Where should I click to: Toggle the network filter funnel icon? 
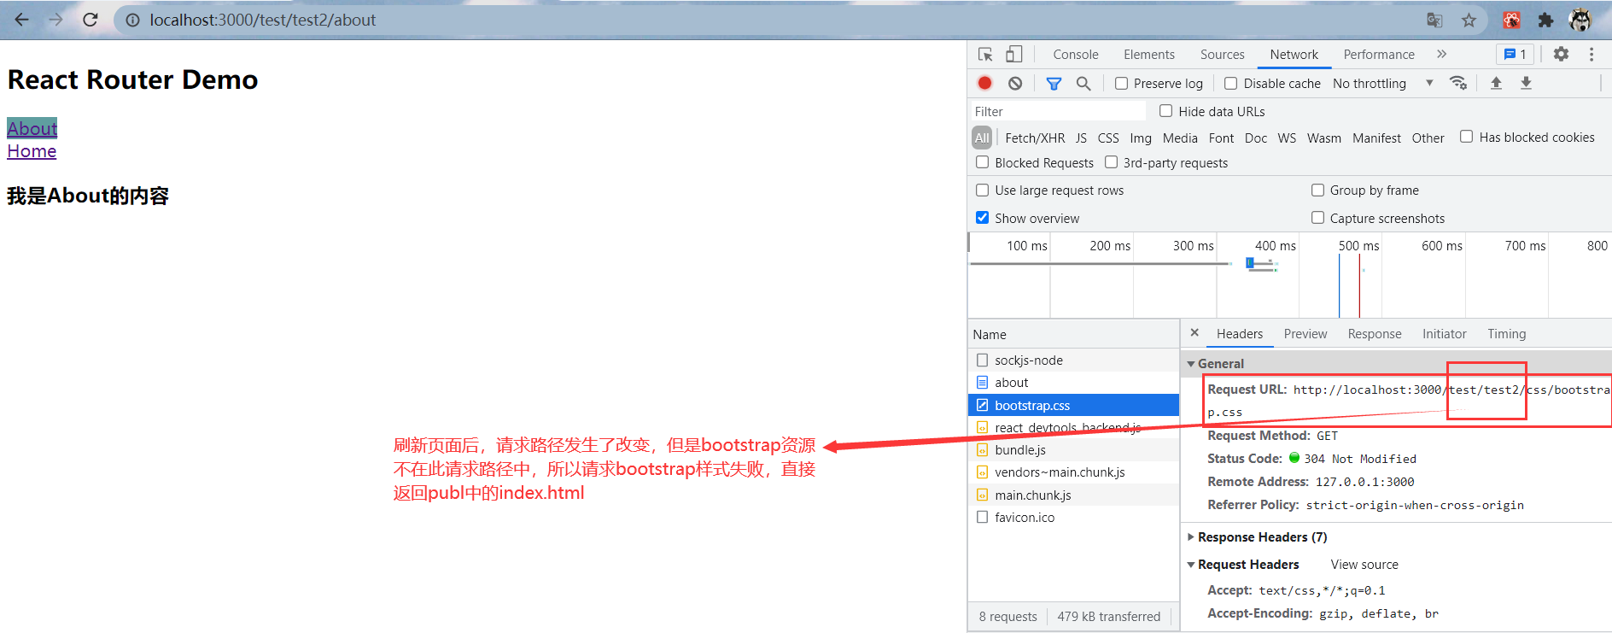1054,83
